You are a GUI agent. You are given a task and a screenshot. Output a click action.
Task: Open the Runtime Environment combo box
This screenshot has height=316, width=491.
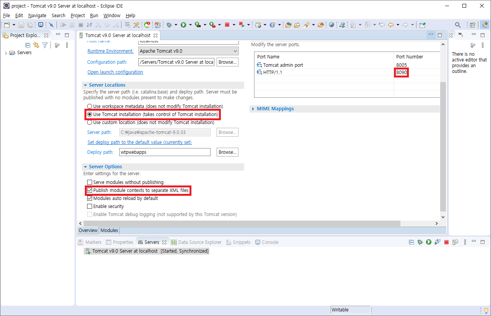(188, 51)
